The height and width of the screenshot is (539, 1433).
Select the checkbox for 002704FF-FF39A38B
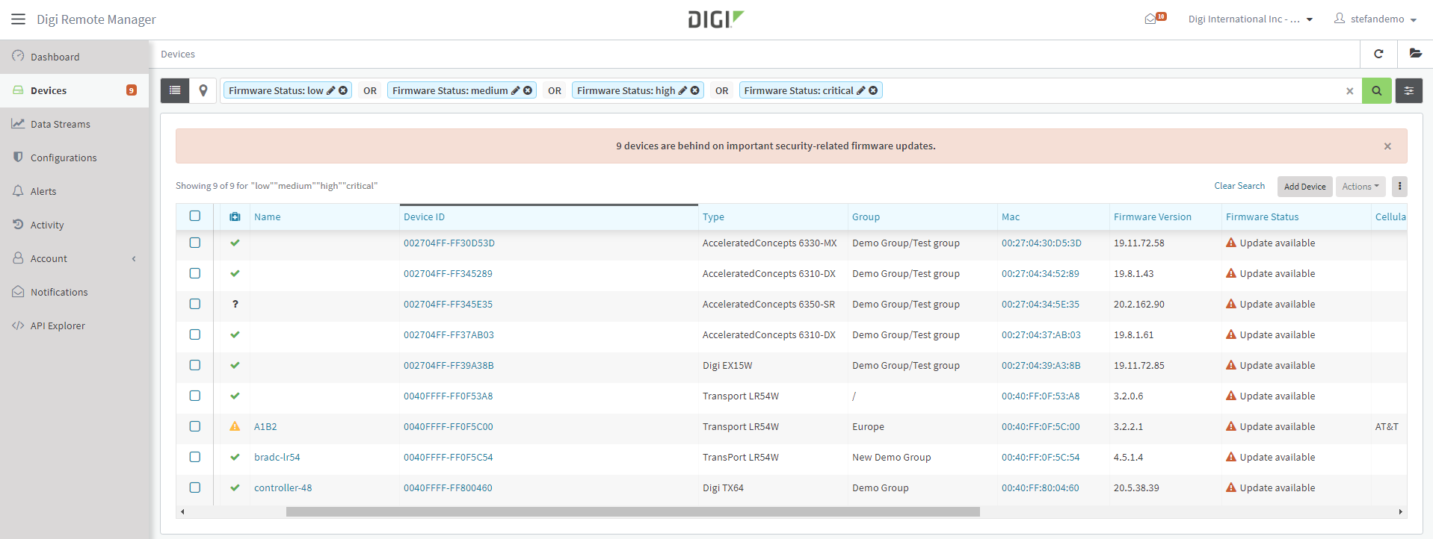pos(195,365)
